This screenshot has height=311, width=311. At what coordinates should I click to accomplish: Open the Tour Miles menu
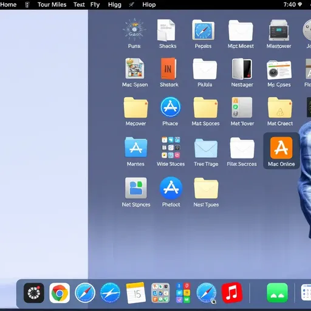(52, 5)
